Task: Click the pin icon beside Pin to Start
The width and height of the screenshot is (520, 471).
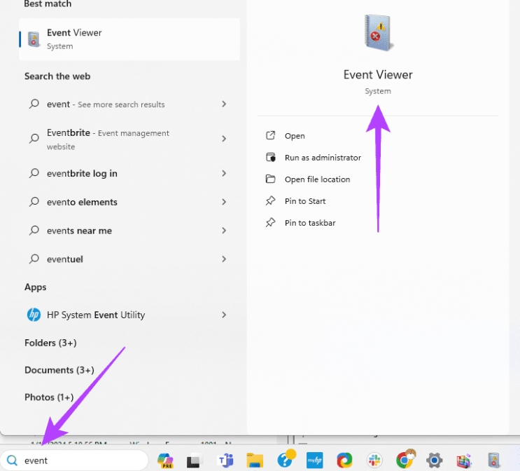Action: pos(271,200)
